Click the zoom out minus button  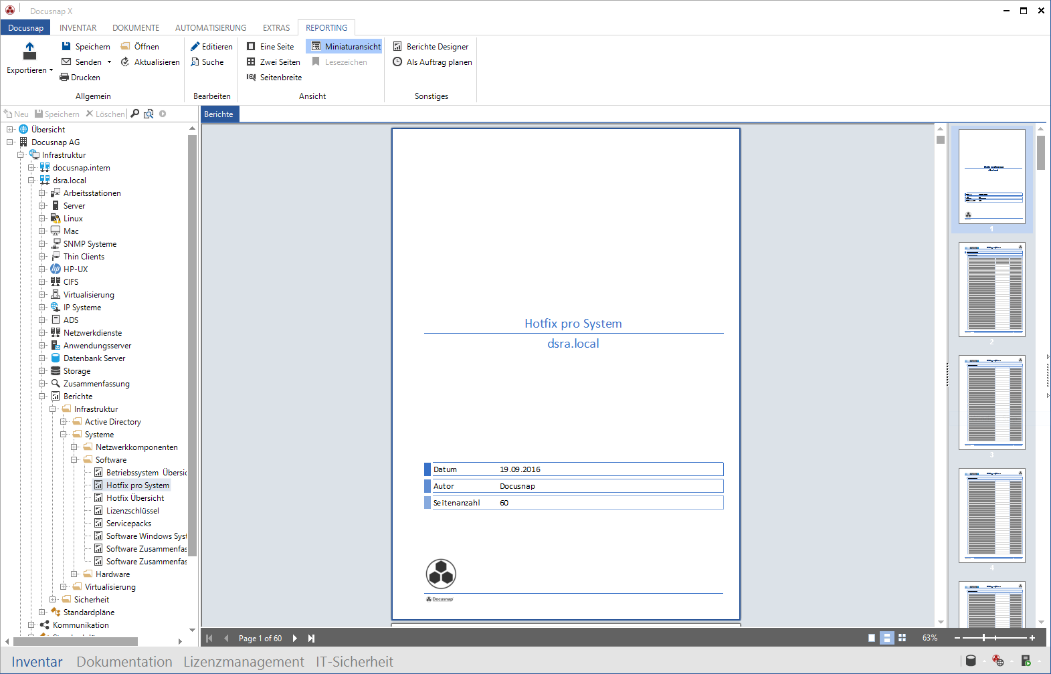pyautogui.click(x=957, y=638)
